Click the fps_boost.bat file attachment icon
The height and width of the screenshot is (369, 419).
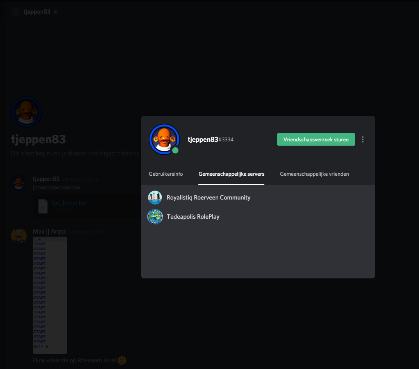(x=43, y=206)
